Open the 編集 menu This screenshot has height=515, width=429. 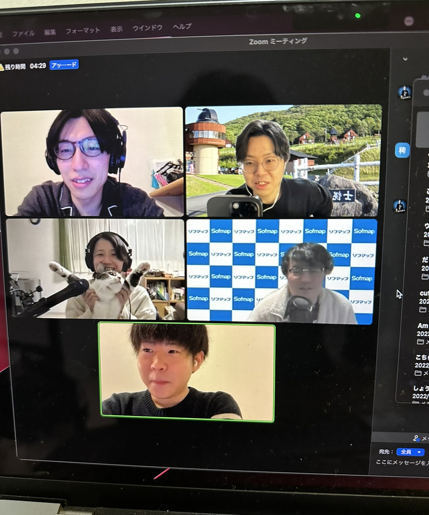(x=50, y=32)
